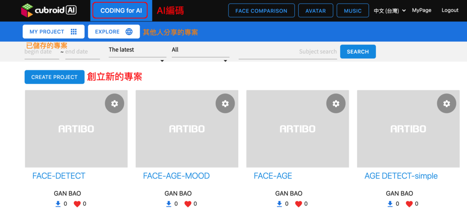The width and height of the screenshot is (467, 221).
Task: Open the FACE-AGE-MOOD project title
Action: [176, 176]
